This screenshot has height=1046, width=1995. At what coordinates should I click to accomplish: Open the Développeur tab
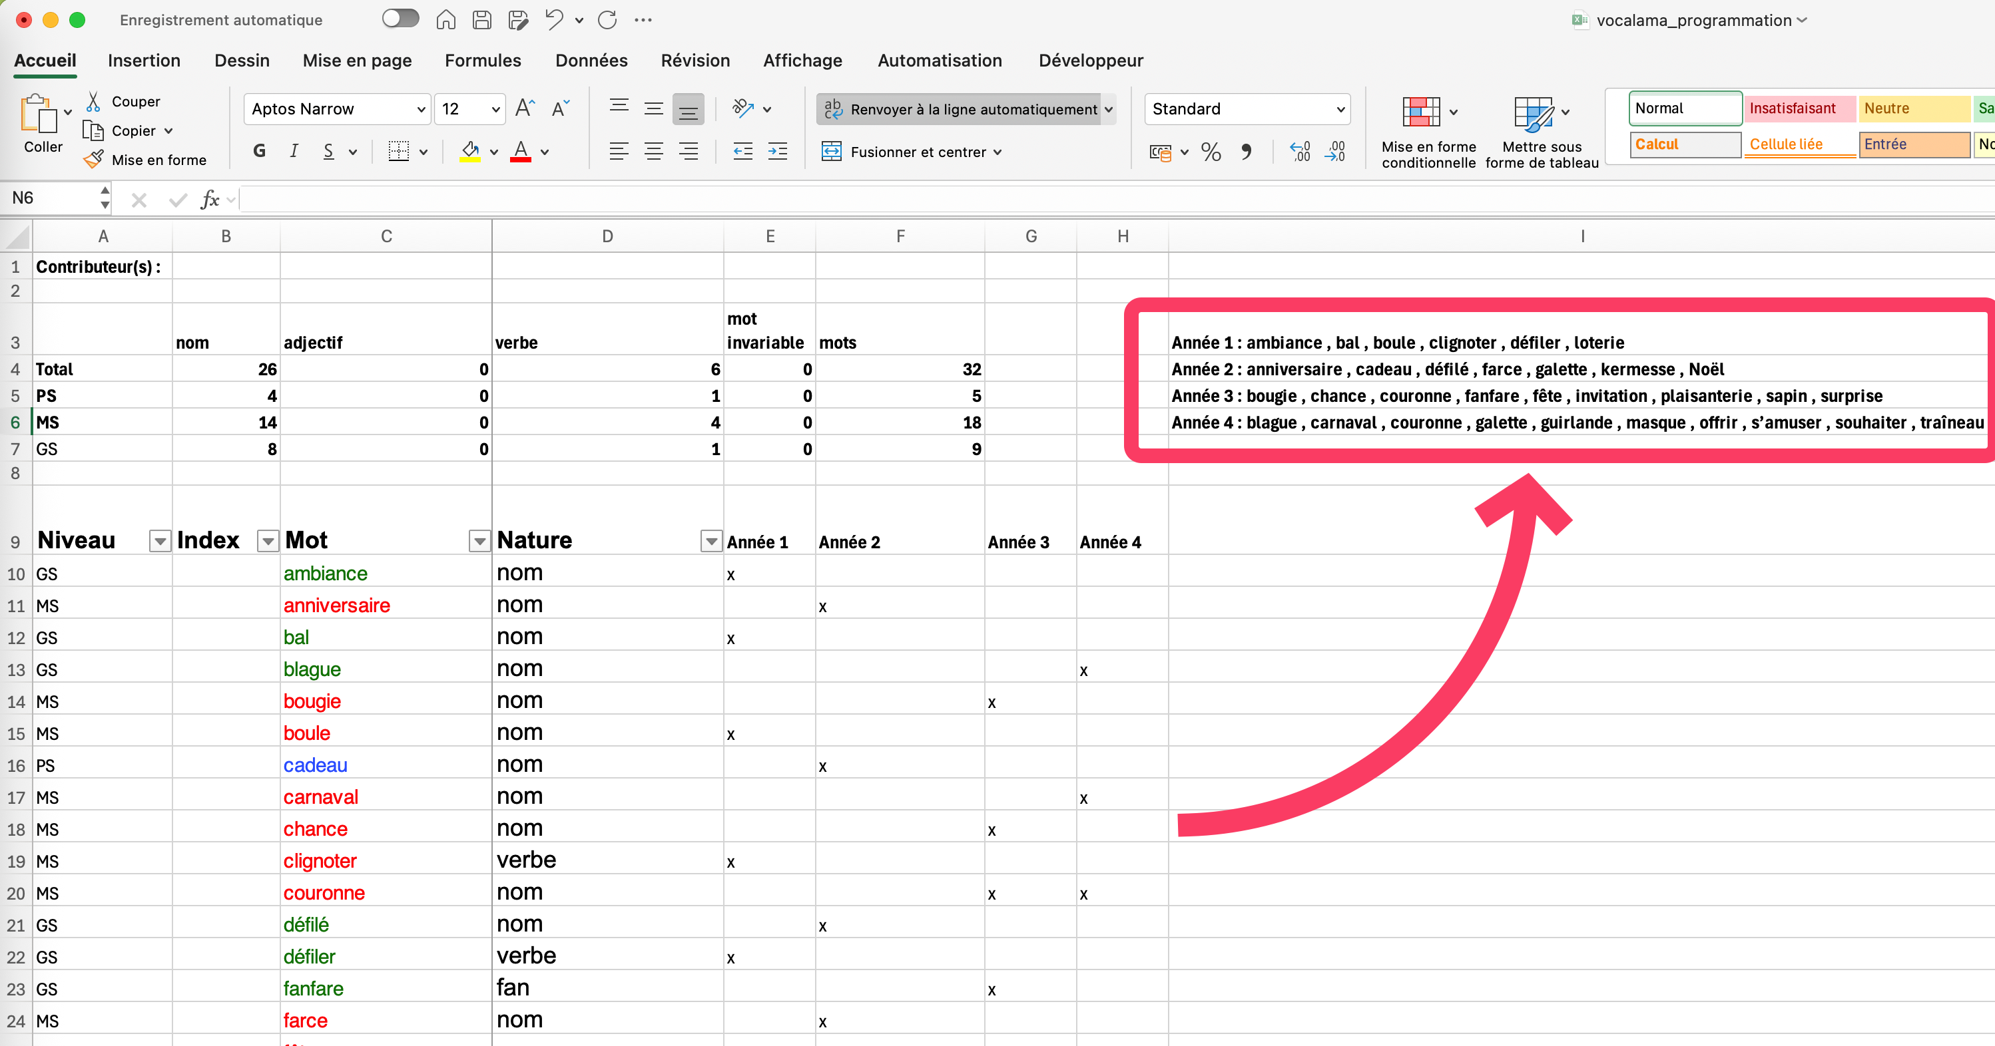1091,61
